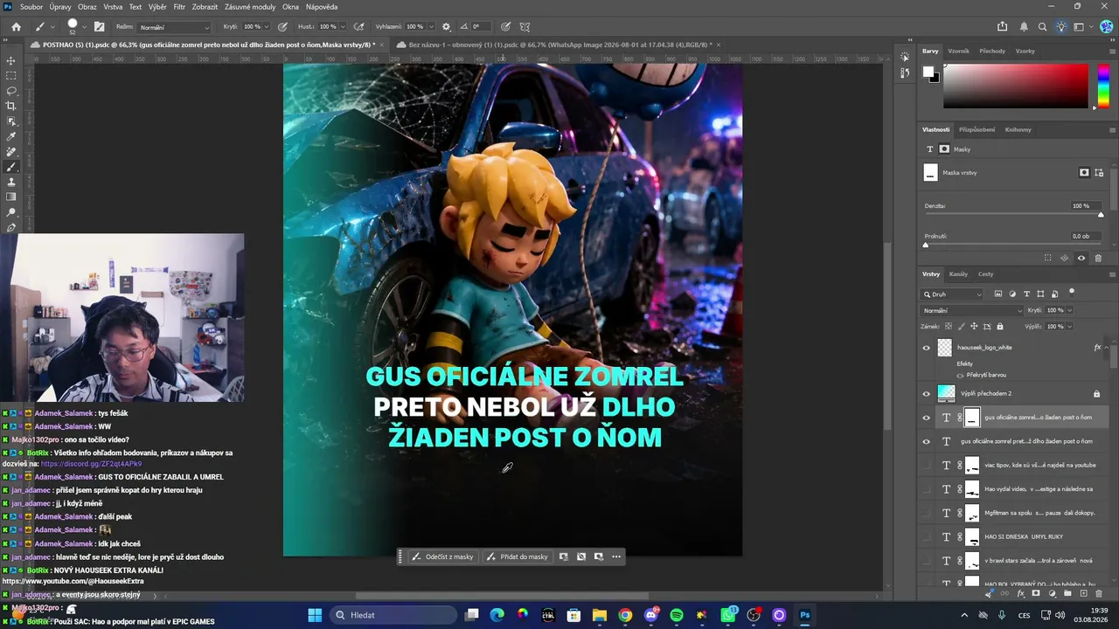Hide the unmasked gus oficiálne zomrel text layer

click(x=927, y=441)
